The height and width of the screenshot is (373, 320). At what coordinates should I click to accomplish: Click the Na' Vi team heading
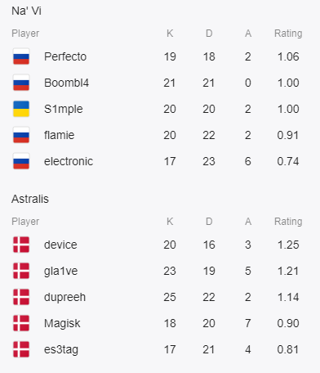(26, 11)
